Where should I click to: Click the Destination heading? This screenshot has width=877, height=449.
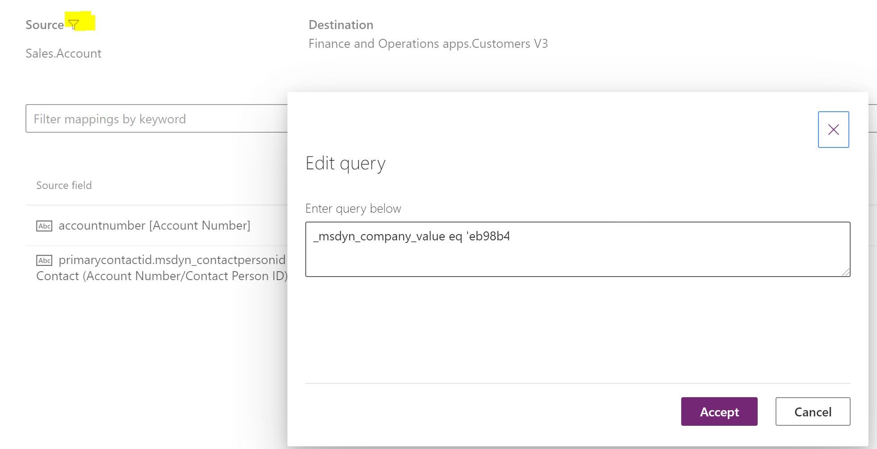point(341,25)
